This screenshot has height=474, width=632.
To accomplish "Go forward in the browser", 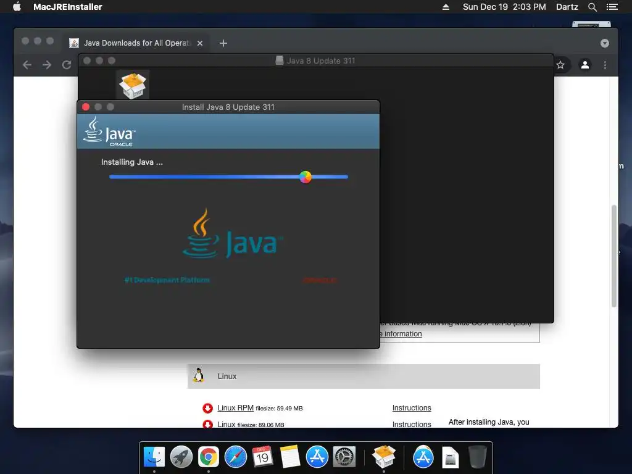I will [47, 65].
